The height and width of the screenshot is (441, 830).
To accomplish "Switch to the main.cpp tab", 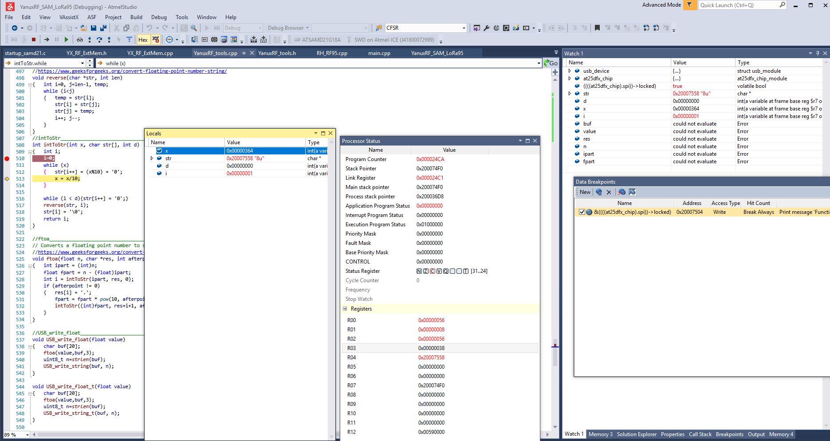I will tap(379, 53).
